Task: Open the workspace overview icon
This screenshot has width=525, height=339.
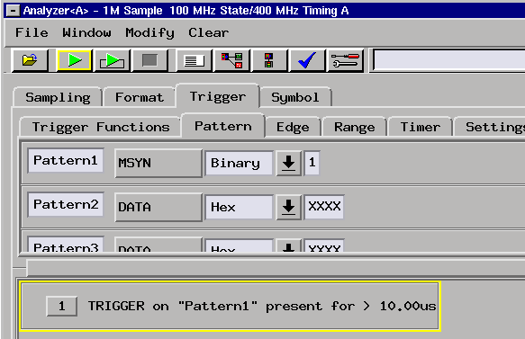Action: point(231,60)
